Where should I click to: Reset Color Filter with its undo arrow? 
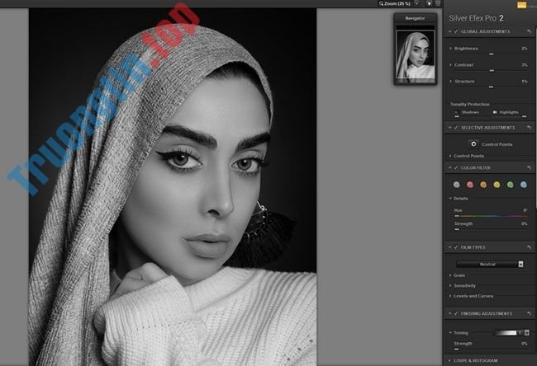click(529, 168)
